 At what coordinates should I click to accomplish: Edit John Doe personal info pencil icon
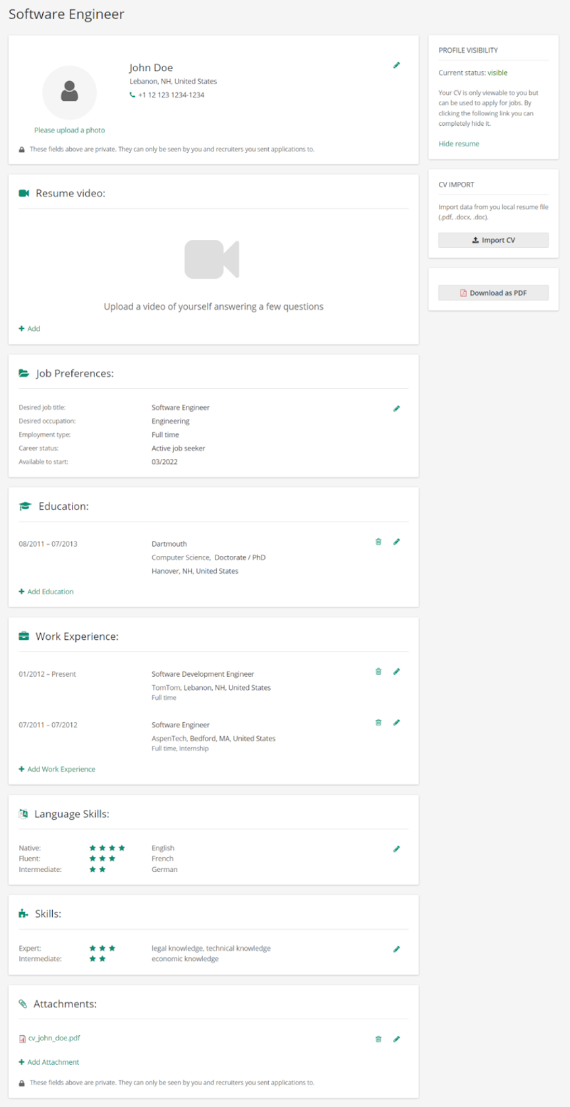pyautogui.click(x=397, y=65)
